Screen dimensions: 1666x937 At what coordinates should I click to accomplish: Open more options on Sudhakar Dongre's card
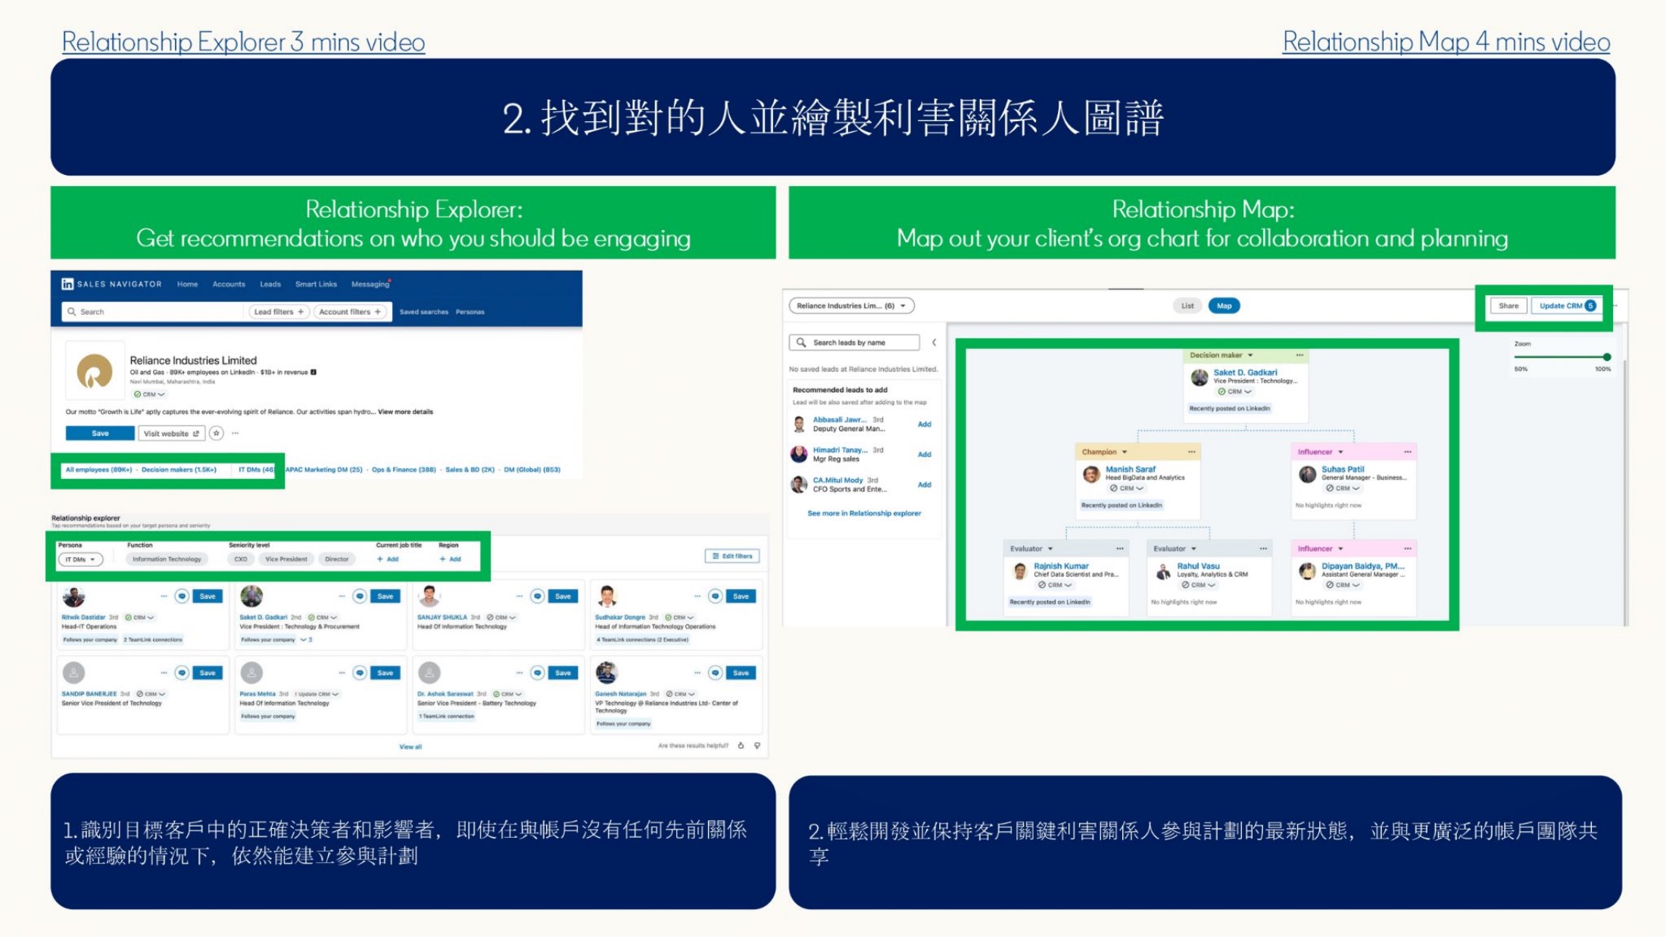point(697,596)
